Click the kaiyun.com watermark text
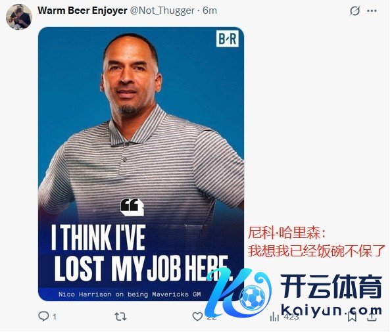This screenshot has height=332, width=392. pyautogui.click(x=331, y=311)
